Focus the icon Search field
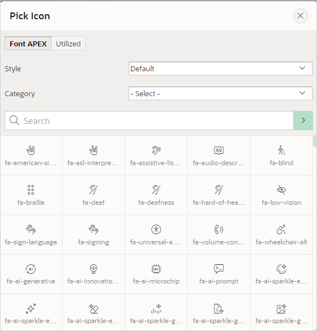Screen dimensions: 317x331 [x=149, y=121]
